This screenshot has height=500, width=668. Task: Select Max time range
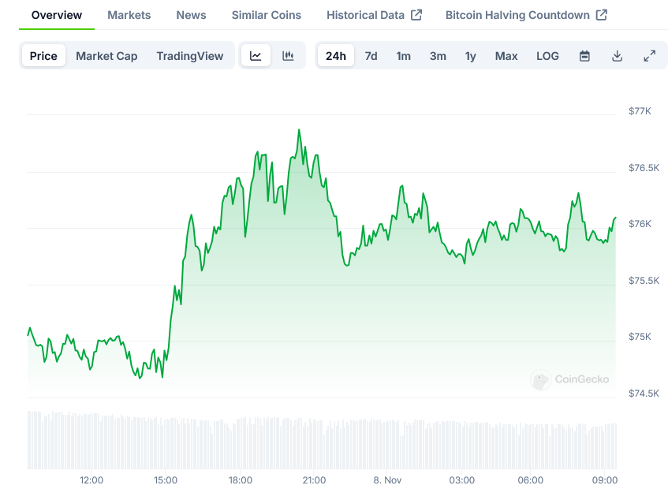506,56
